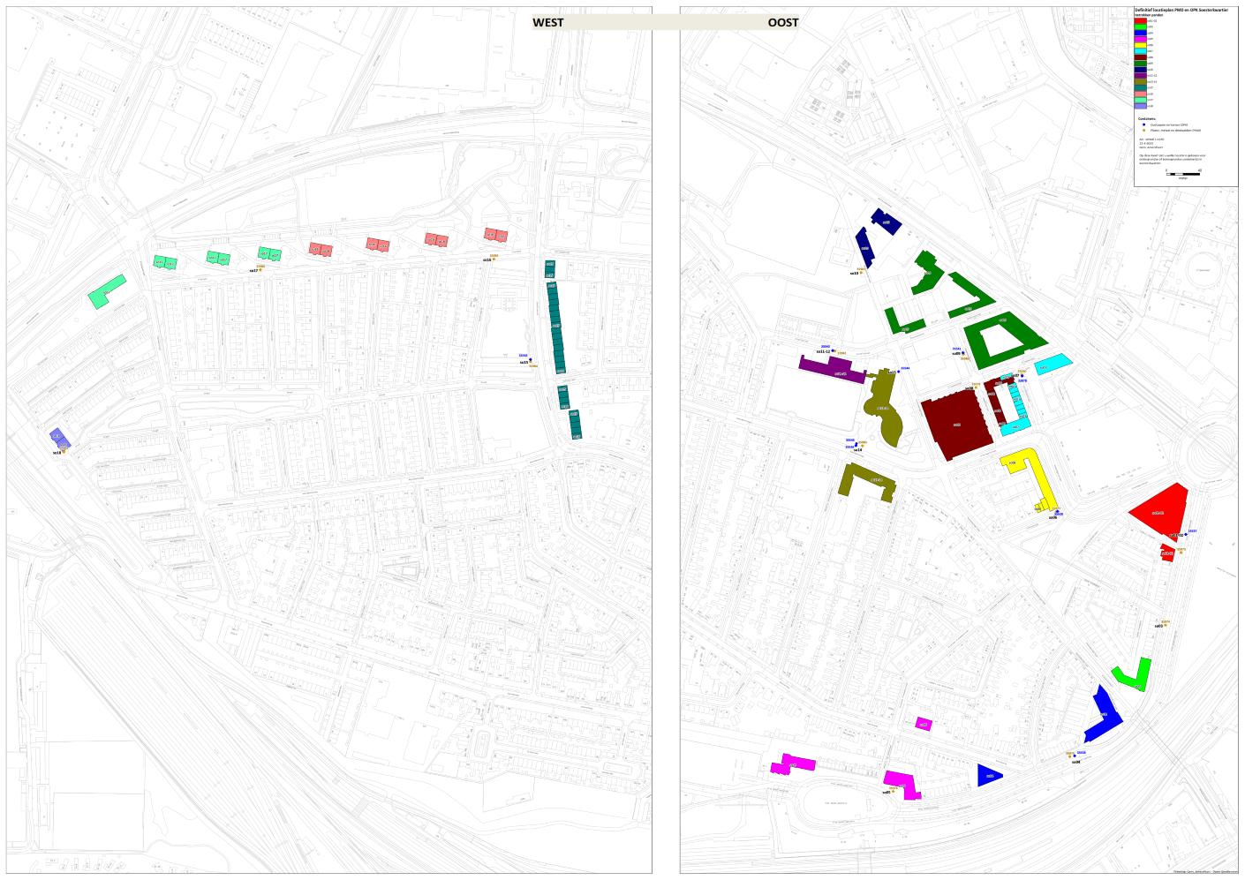Select the blue triangular building near the bottom
This screenshot has width=1245, height=880.
989,776
